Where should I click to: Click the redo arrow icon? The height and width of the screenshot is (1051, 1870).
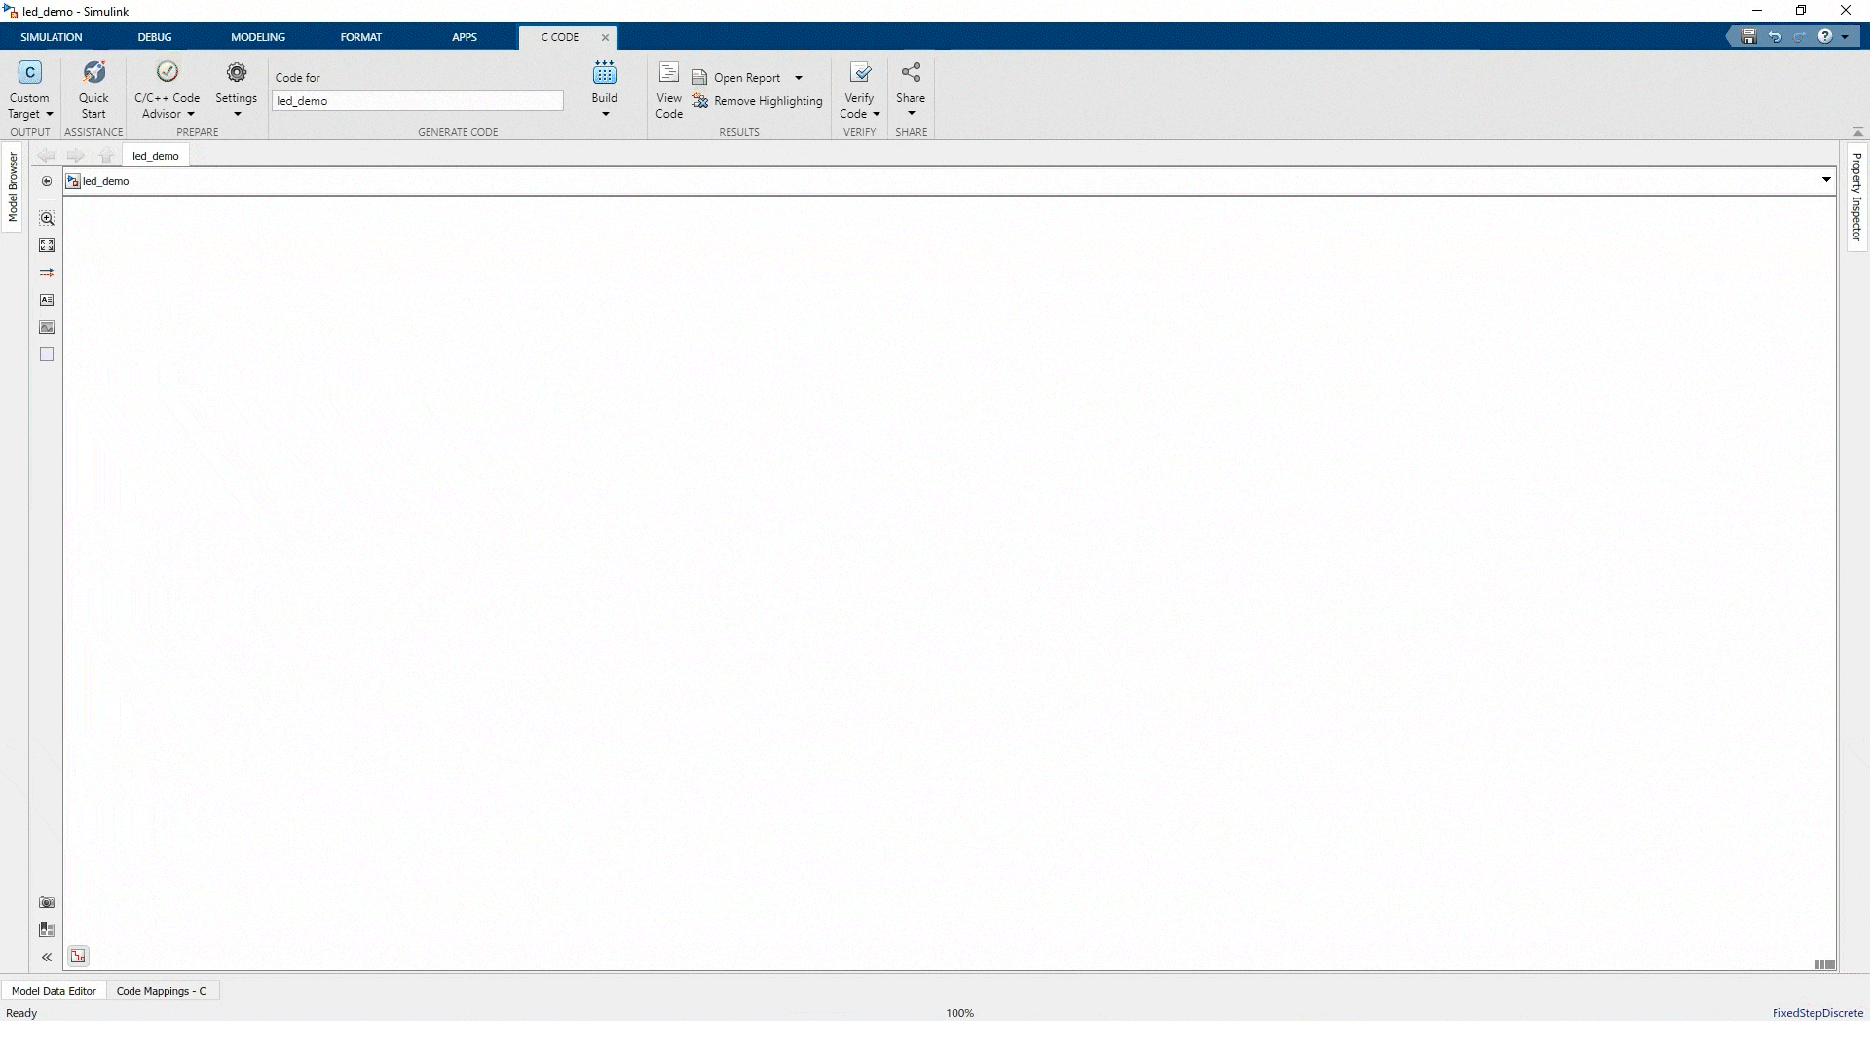[x=1800, y=37]
